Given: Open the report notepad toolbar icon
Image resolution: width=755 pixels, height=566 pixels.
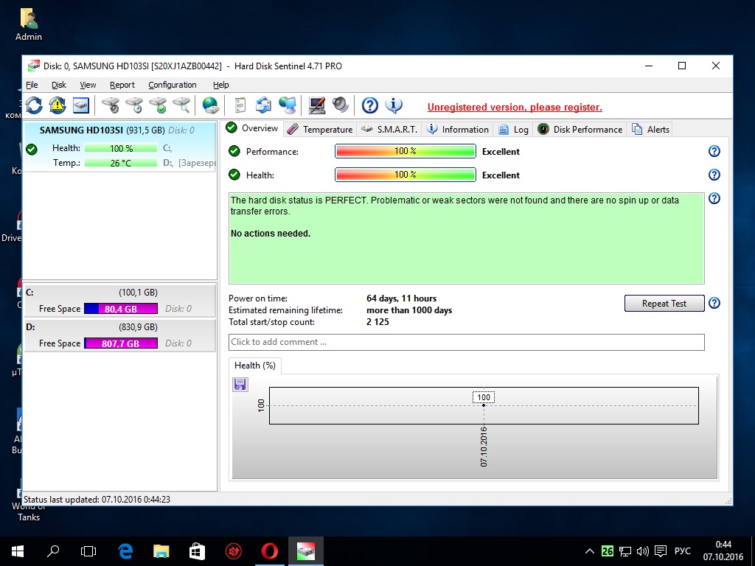Looking at the screenshot, I should point(240,105).
